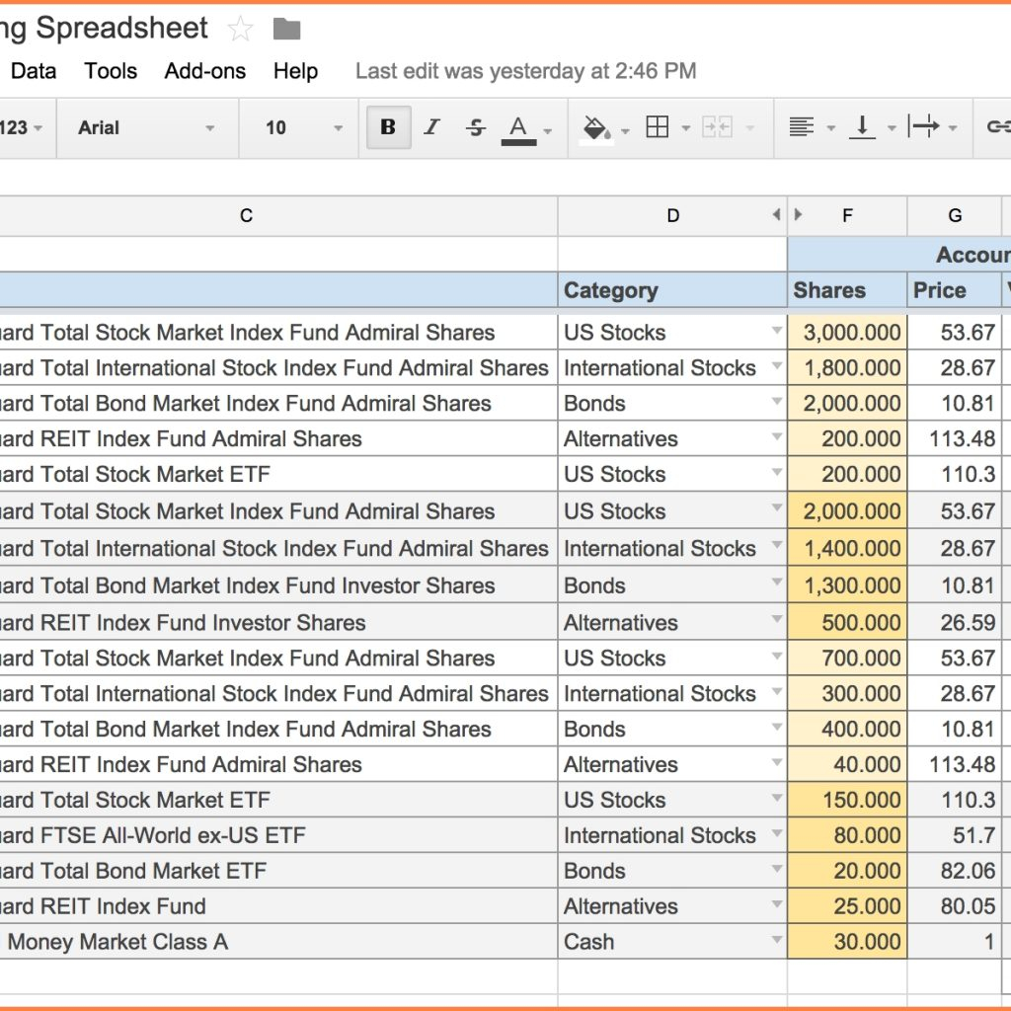
Task: Apply italic formatting
Action: click(431, 127)
